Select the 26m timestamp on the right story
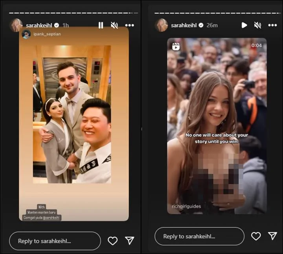Viewport: 283px width, 254px height. [x=212, y=25]
